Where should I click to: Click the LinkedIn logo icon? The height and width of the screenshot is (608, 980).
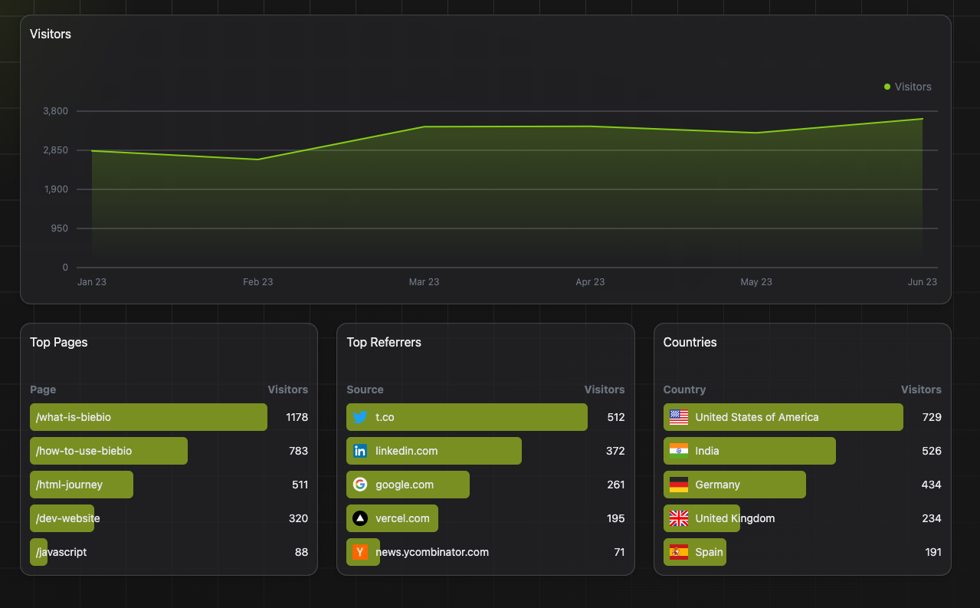(x=360, y=451)
